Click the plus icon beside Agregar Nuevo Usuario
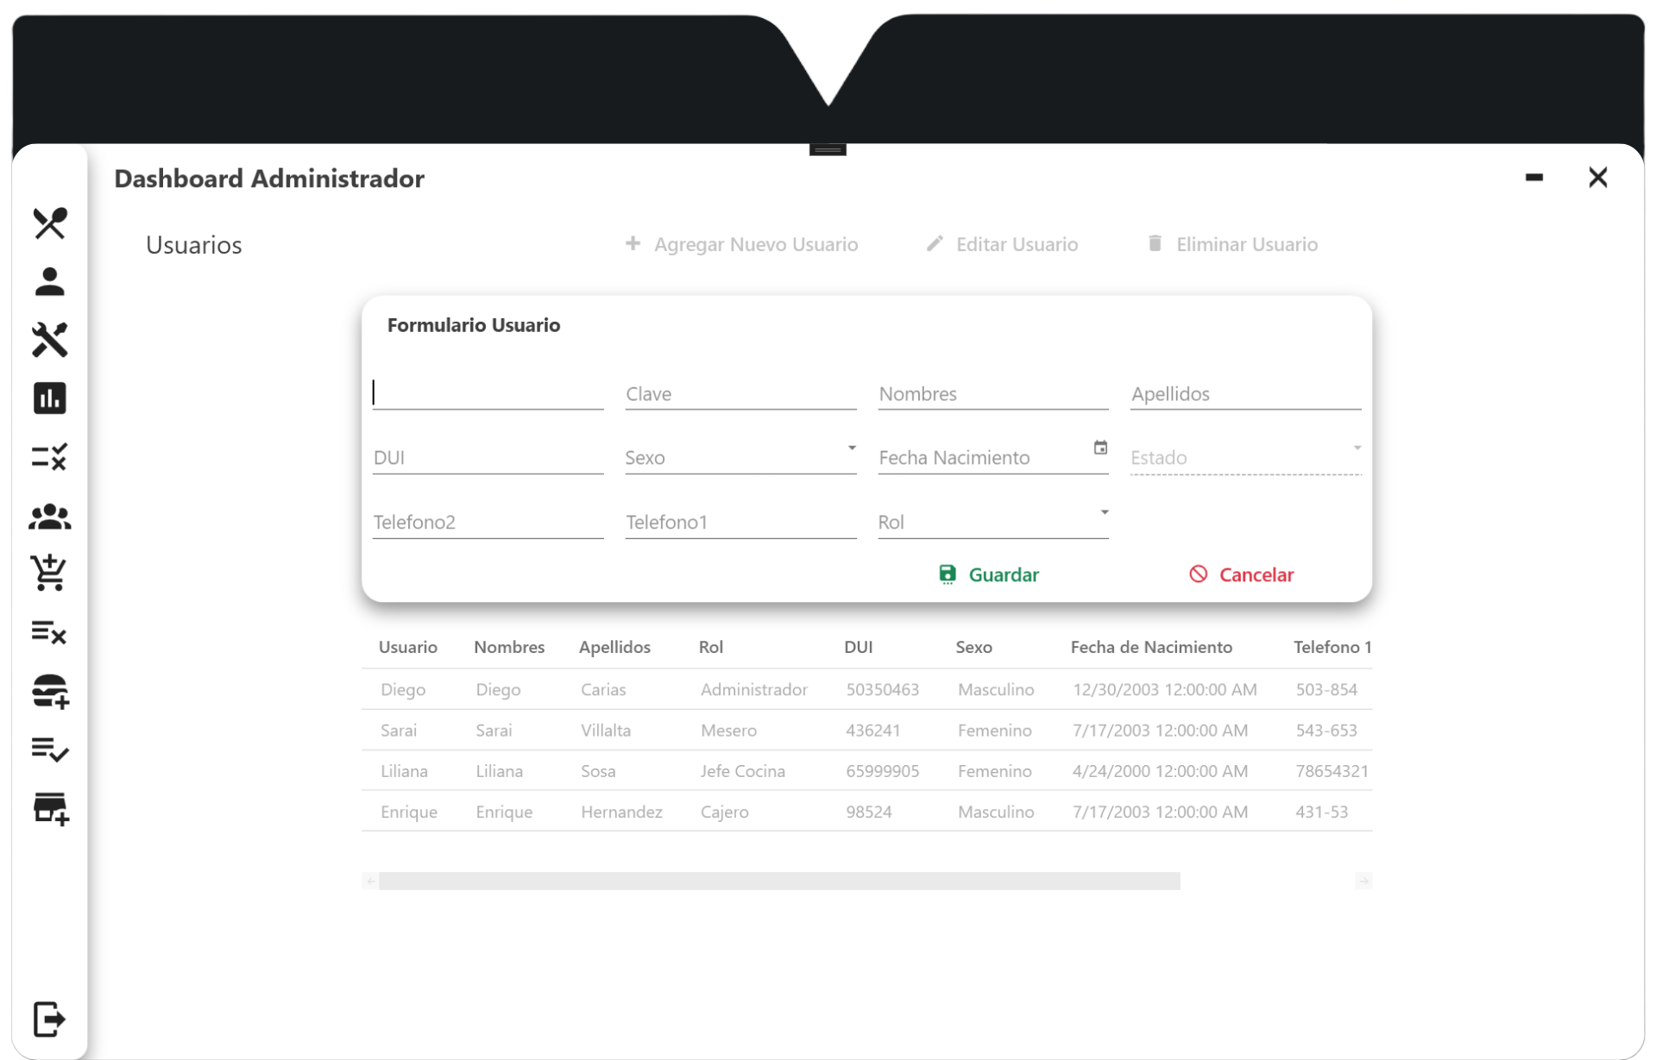 coord(633,244)
